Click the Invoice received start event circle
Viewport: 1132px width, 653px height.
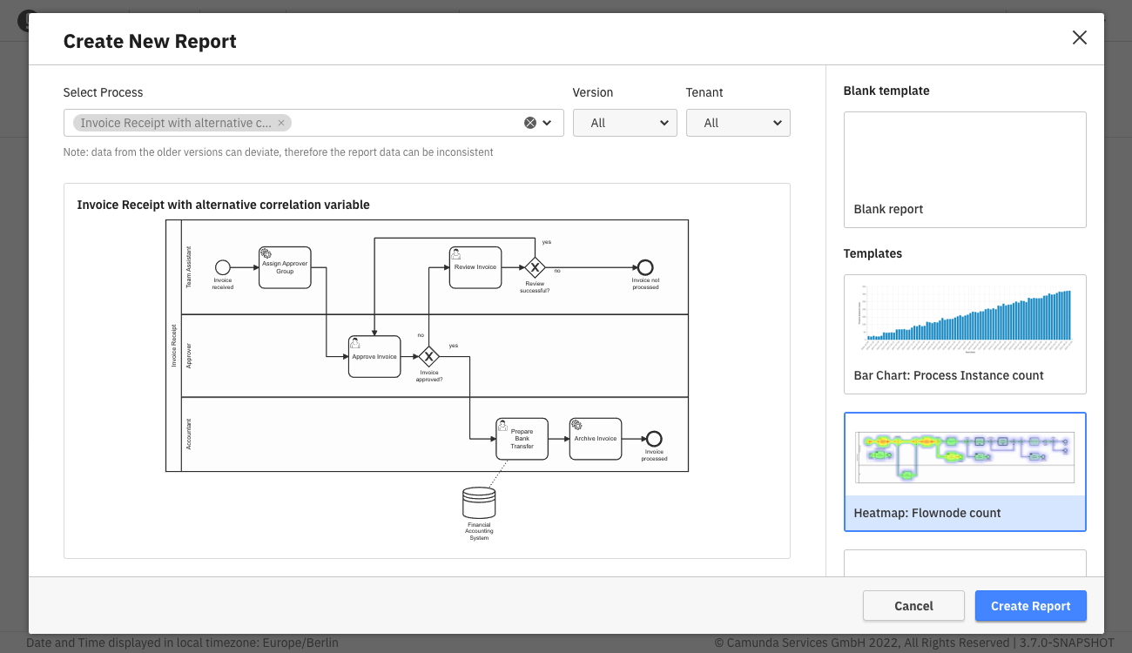[x=223, y=267]
